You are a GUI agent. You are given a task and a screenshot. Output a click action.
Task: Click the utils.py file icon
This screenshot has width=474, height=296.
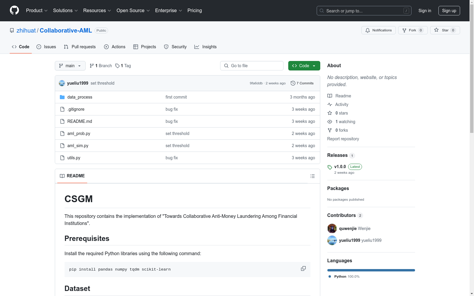[62, 158]
